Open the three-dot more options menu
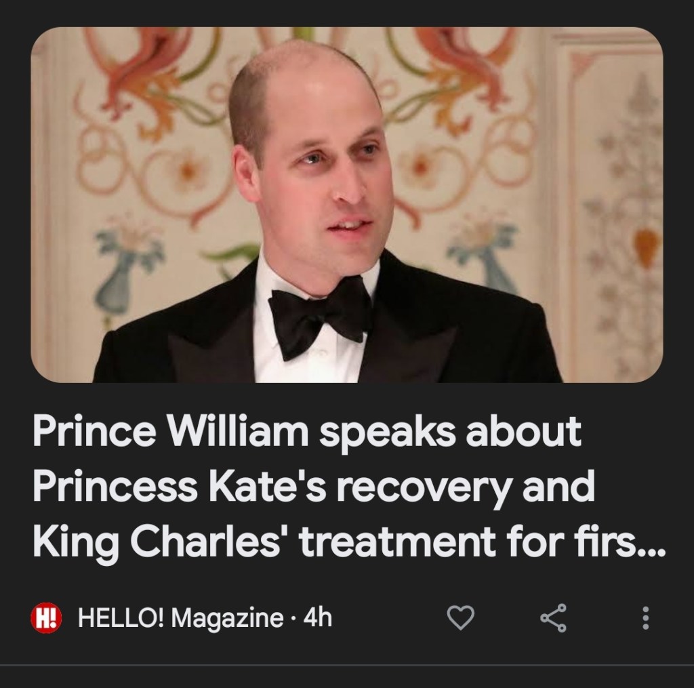The image size is (694, 688). [645, 618]
